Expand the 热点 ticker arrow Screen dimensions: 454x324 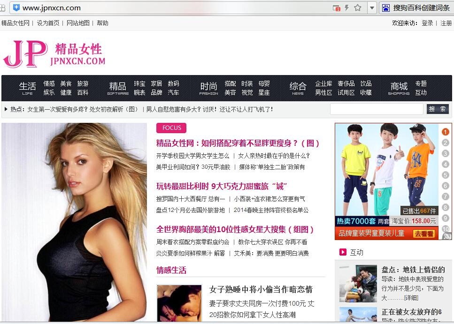(6, 109)
